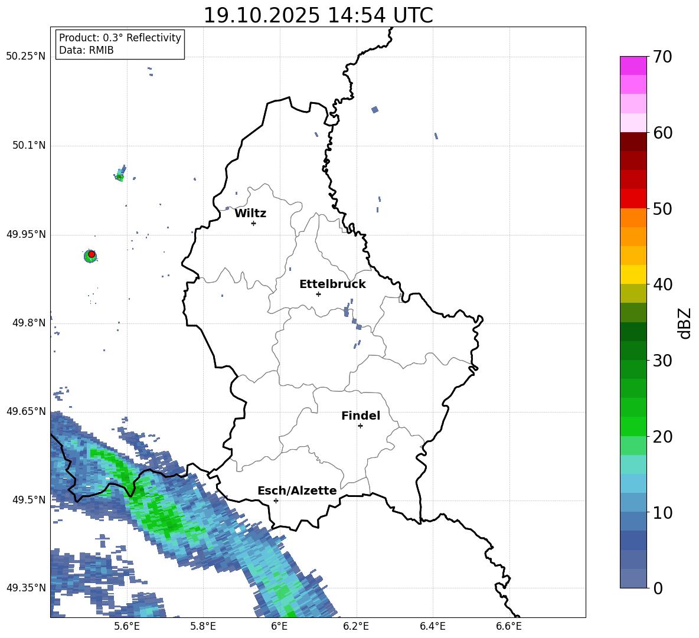Click the Esch/Alzette city label
699x638 pixels.
(297, 491)
